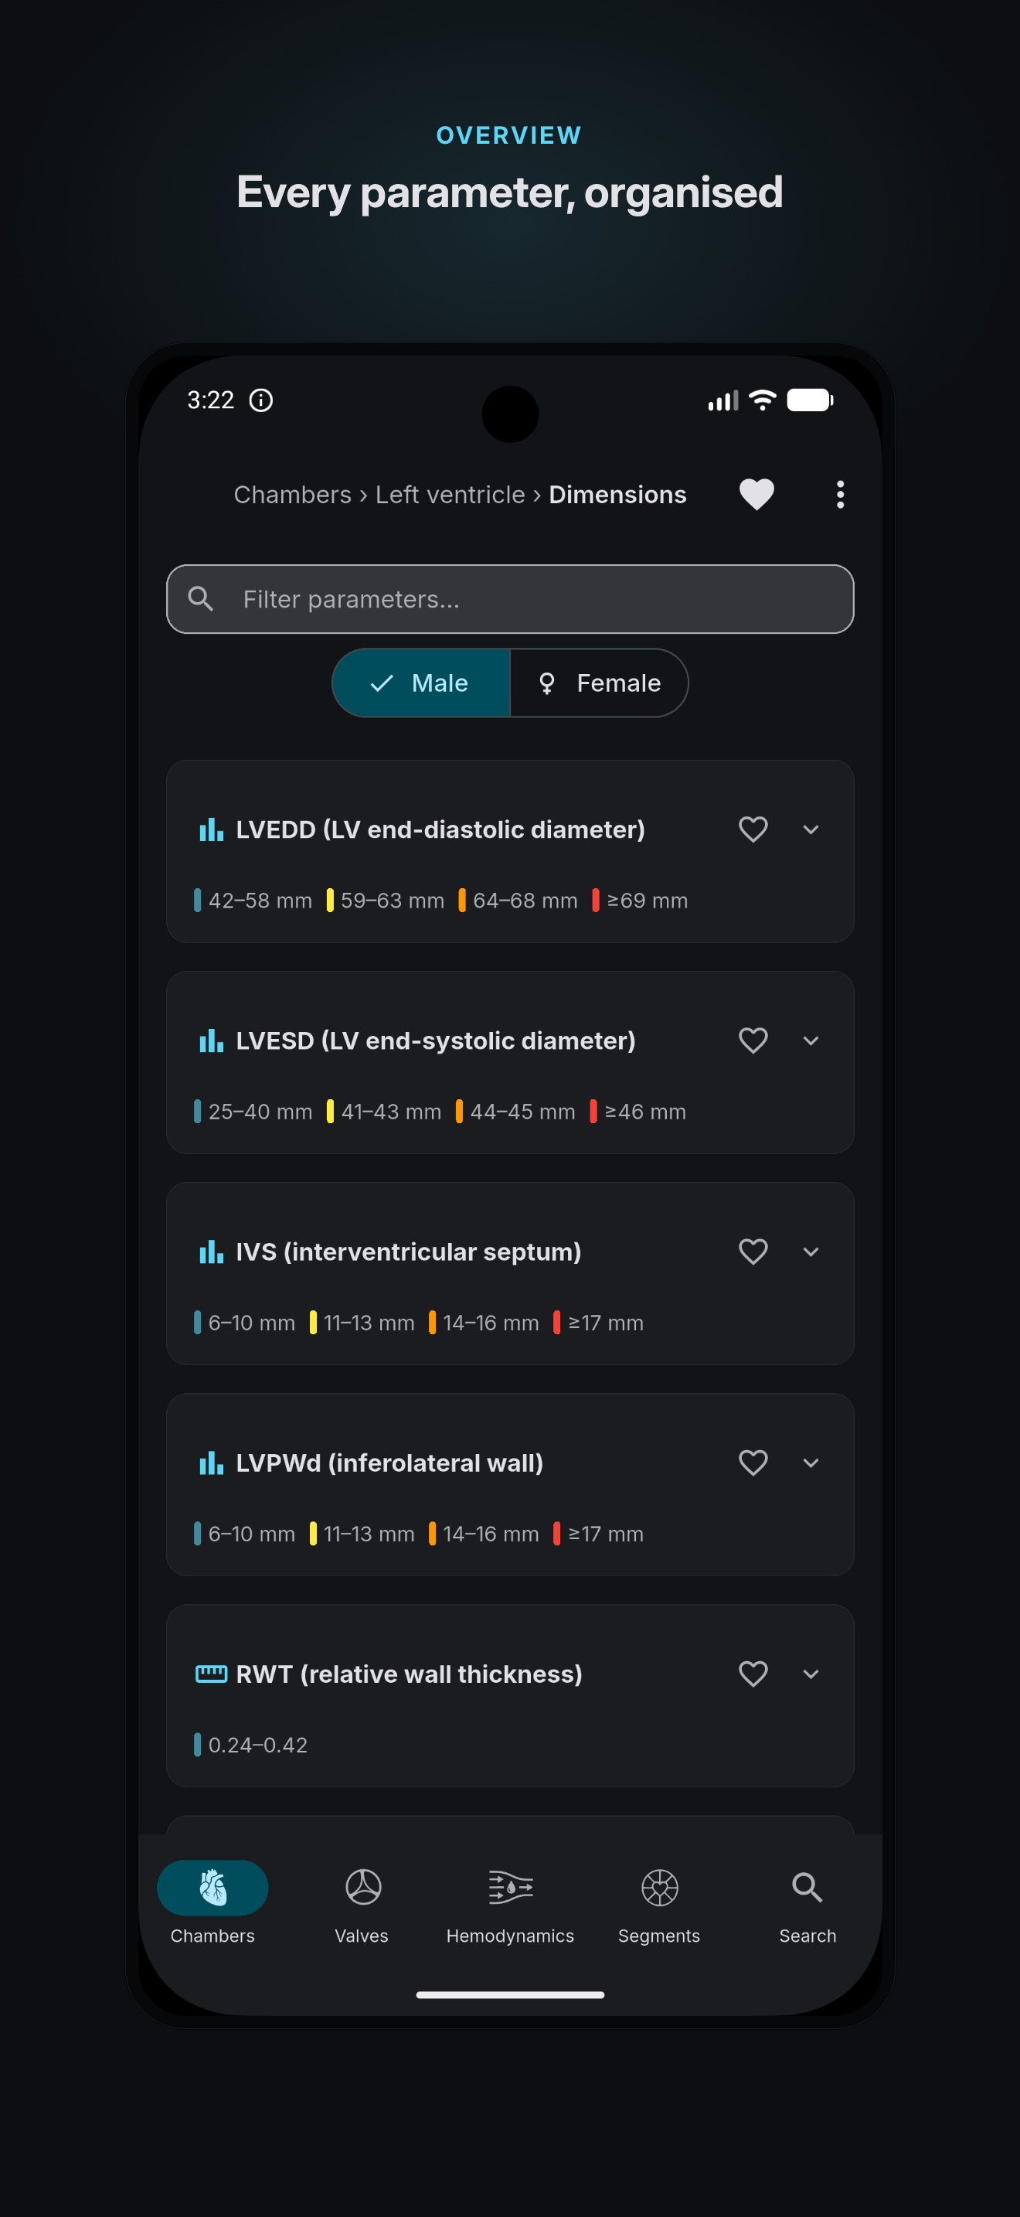Open the Segments bullseye icon
Screen dimensions: 1020x2217
[x=660, y=1888]
